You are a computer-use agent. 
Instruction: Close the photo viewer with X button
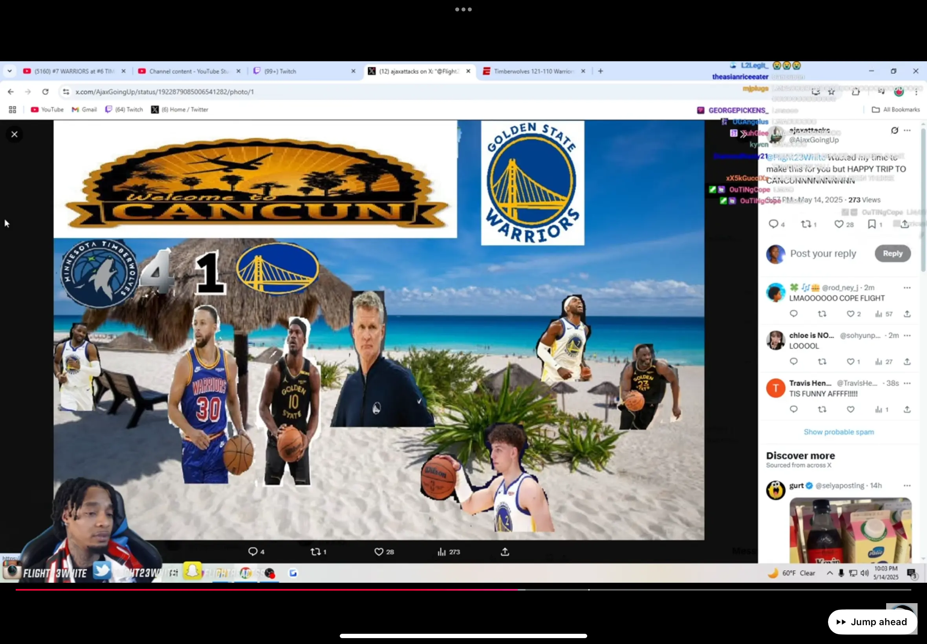tap(15, 134)
